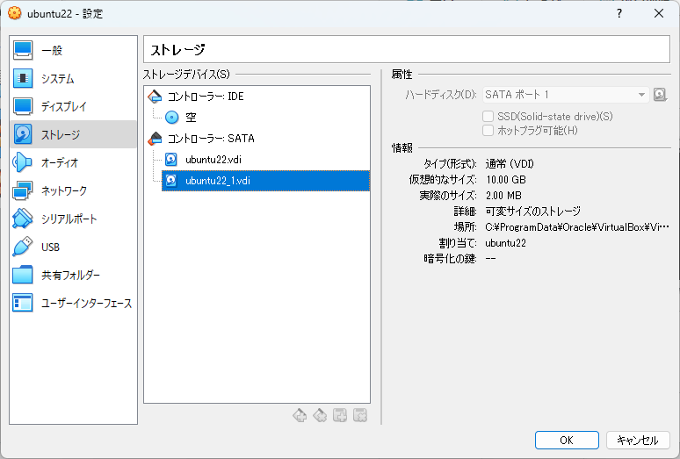The height and width of the screenshot is (459, 680).
Task: Open the 一般 settings category
Action: (73, 50)
